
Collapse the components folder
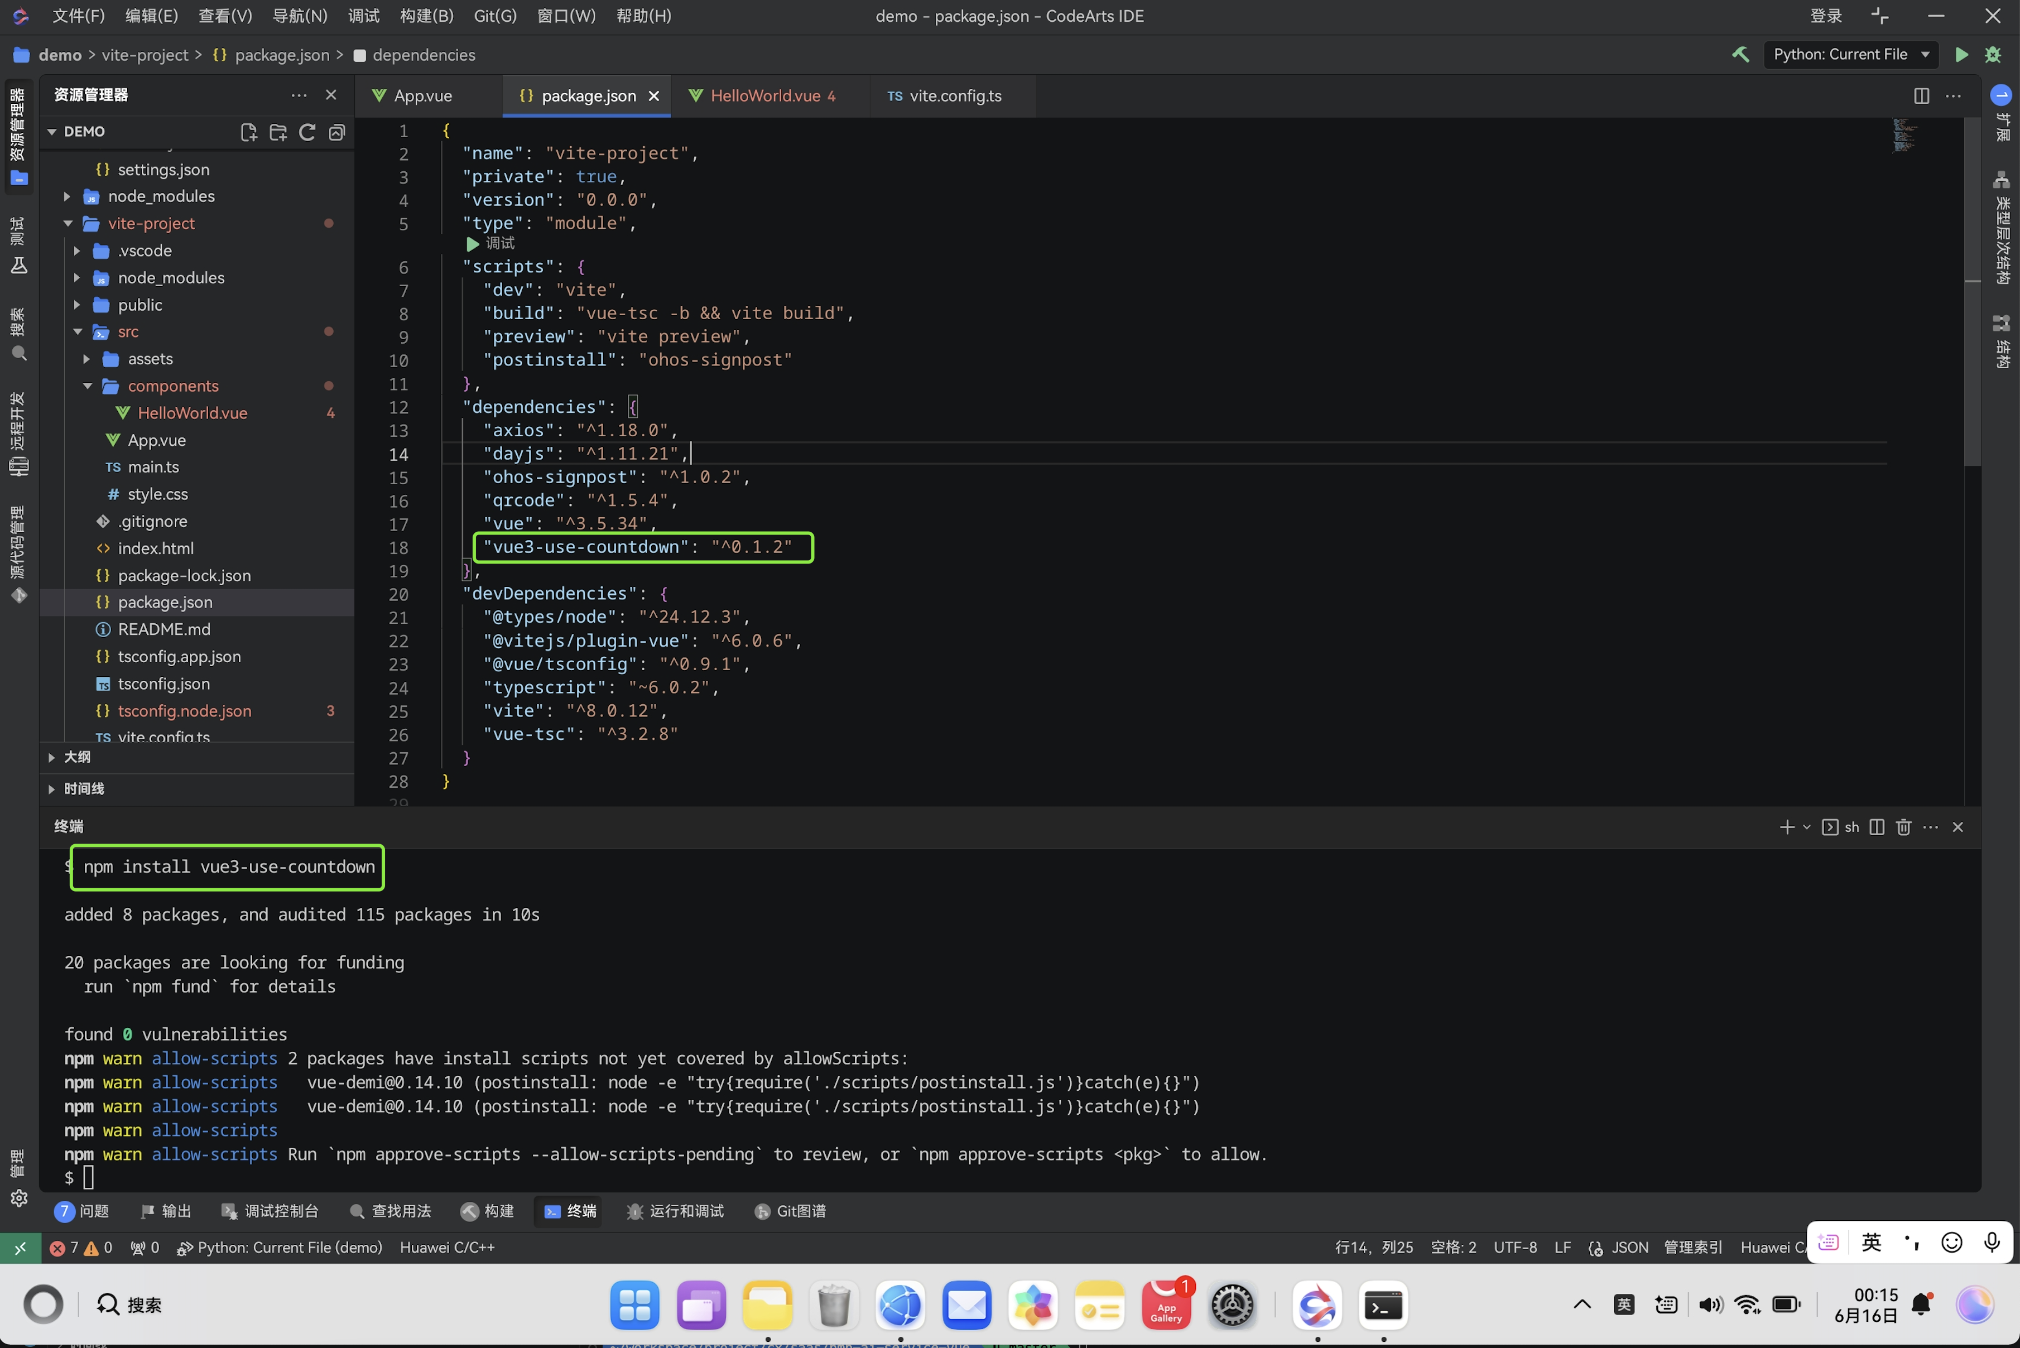pyautogui.click(x=87, y=386)
